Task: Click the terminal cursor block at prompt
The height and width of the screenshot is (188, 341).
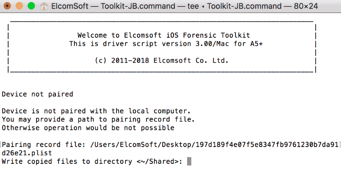Action: 189,161
